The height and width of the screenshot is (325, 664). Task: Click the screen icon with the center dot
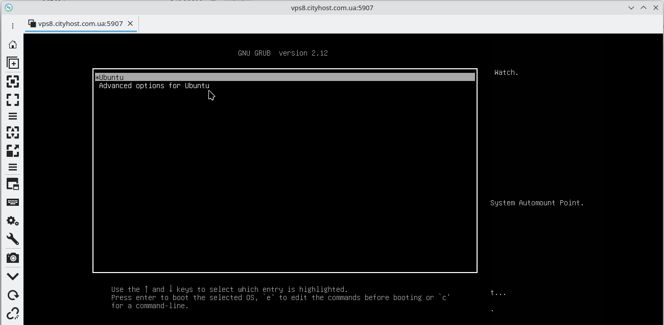[13, 82]
